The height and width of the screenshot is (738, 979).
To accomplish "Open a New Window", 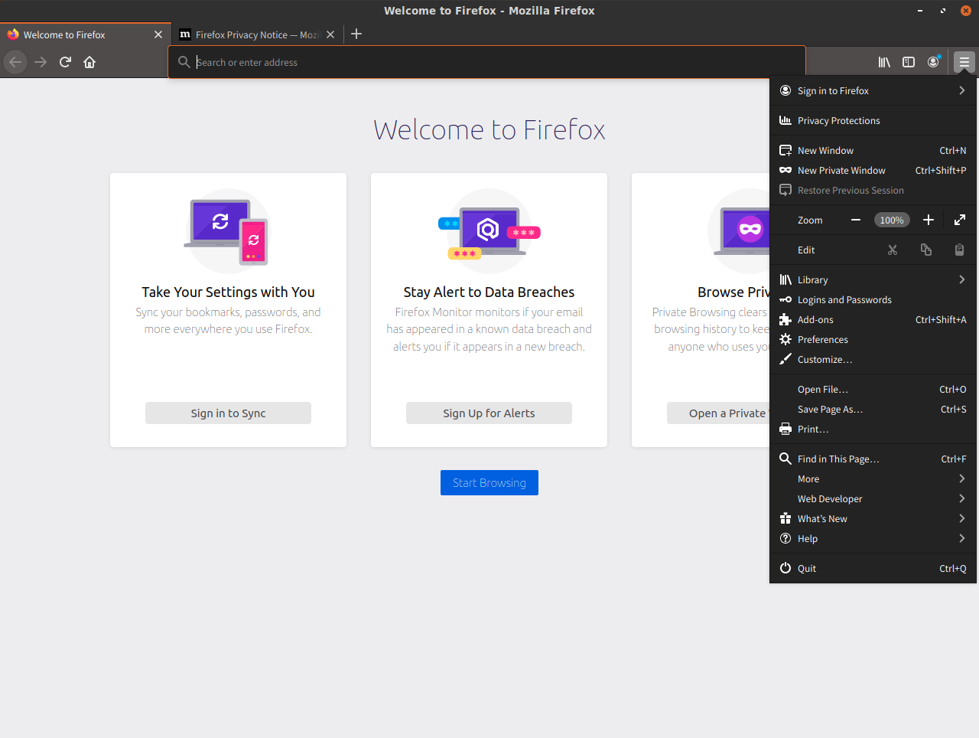I will (x=873, y=150).
